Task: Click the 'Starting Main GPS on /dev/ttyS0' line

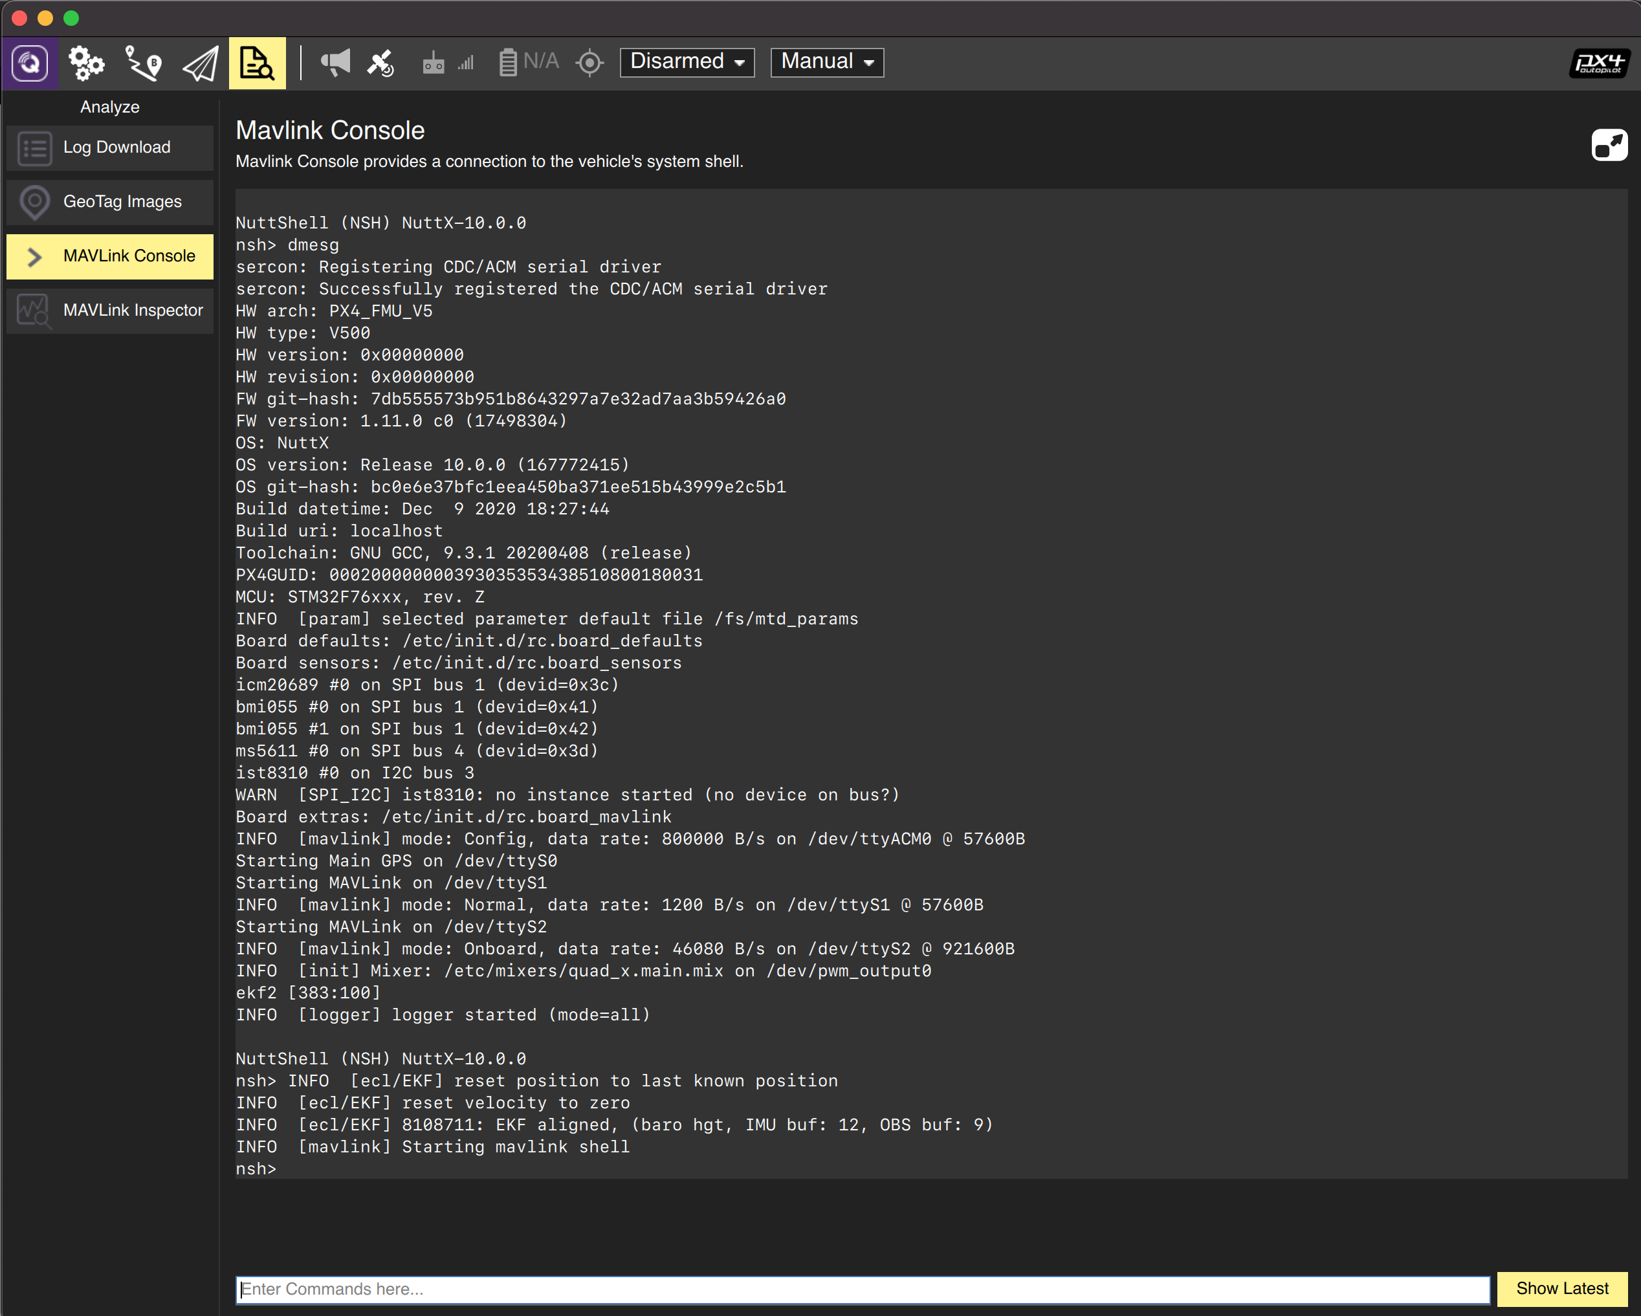Action: click(397, 861)
